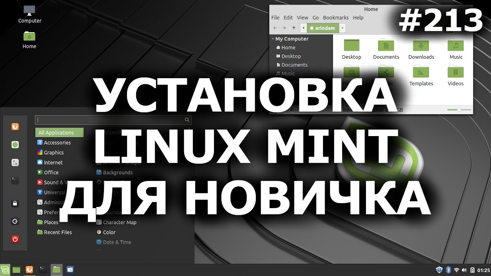Open the Computer icon on the desktop
The image size is (491, 276).
pyautogui.click(x=30, y=14)
